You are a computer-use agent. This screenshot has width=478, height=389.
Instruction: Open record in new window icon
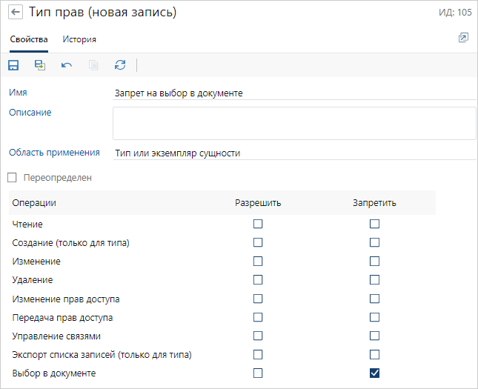[463, 38]
